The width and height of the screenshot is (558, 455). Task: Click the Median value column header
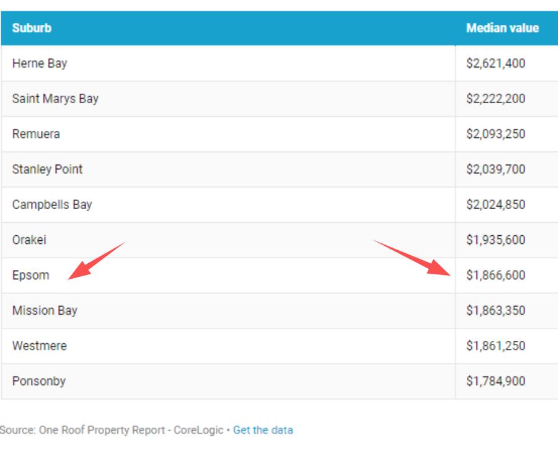[502, 28]
